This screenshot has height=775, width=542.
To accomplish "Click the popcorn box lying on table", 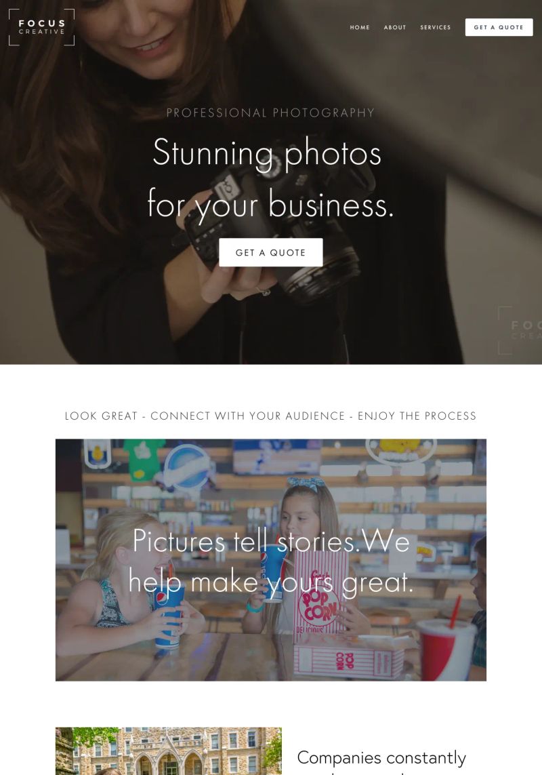I will 348,660.
